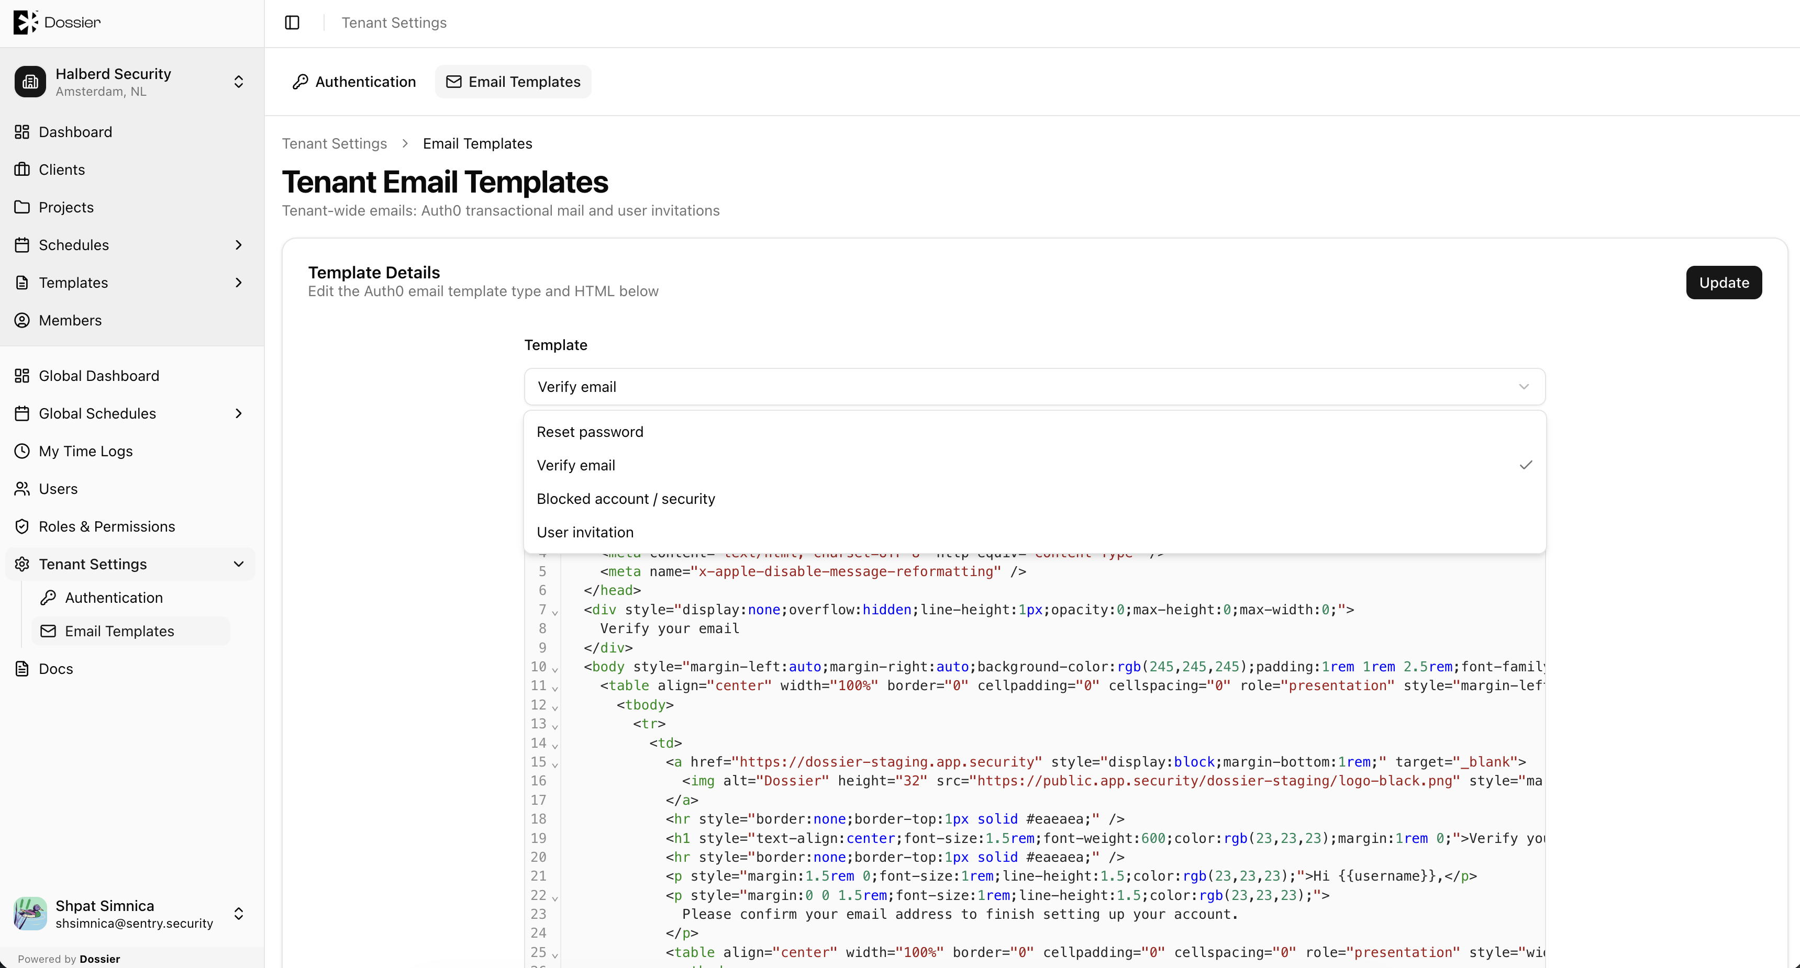1800x968 pixels.
Task: Click Email Templates breadcrumb
Action: point(477,144)
